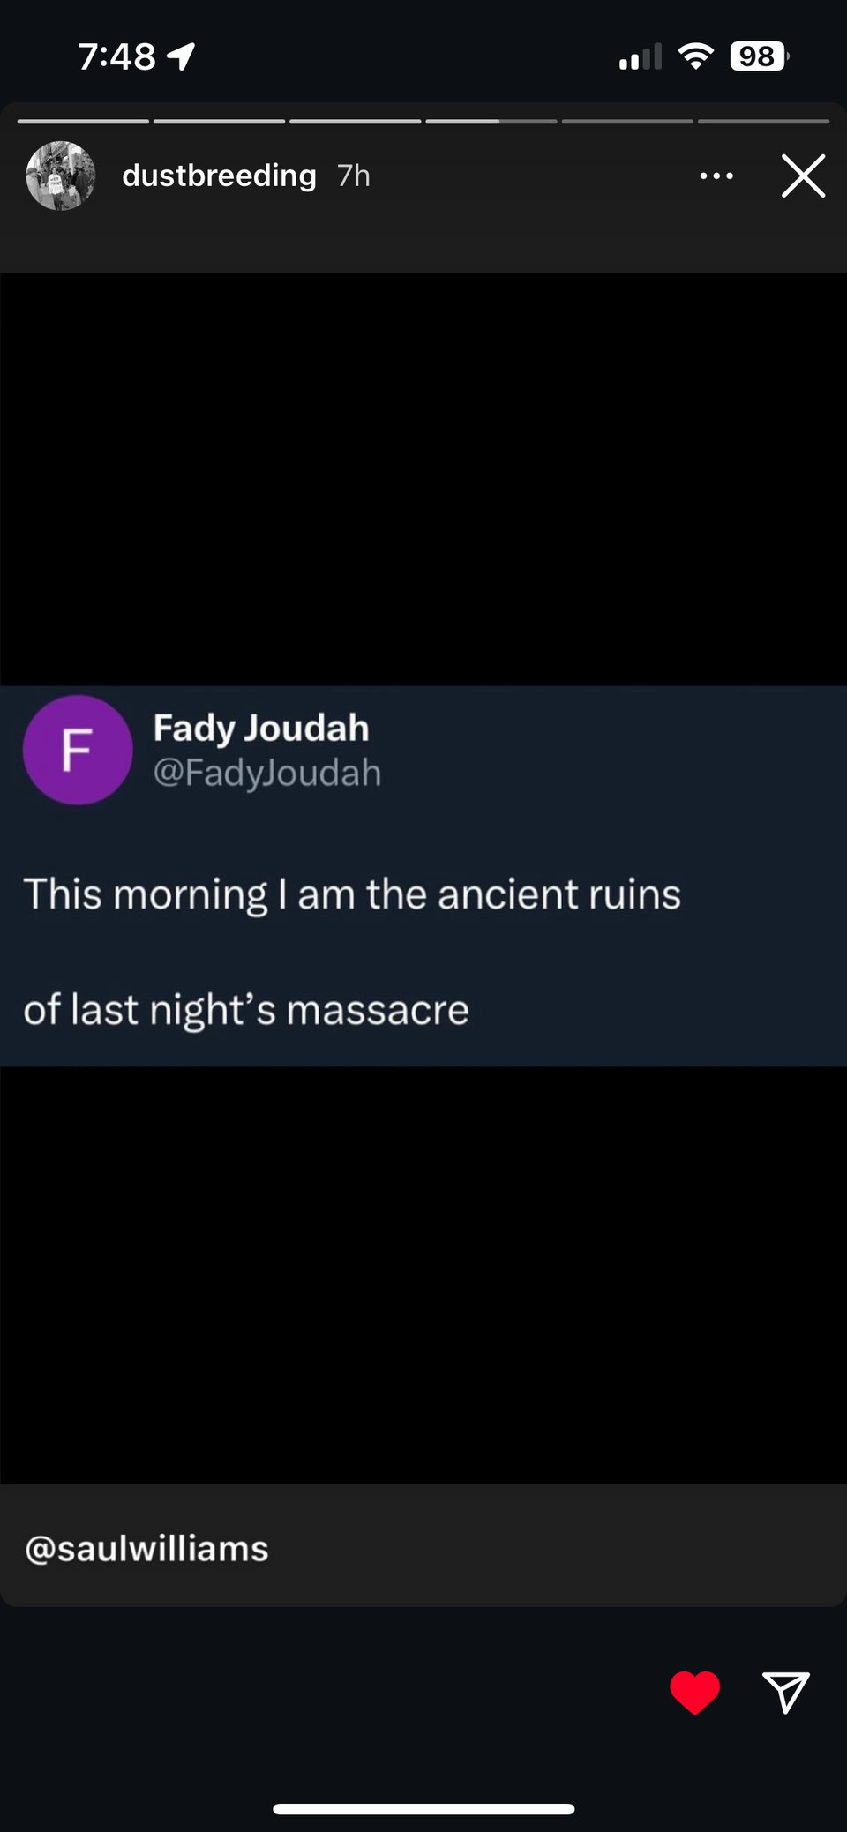
Task: Open the three-dot story options menu
Action: (716, 176)
